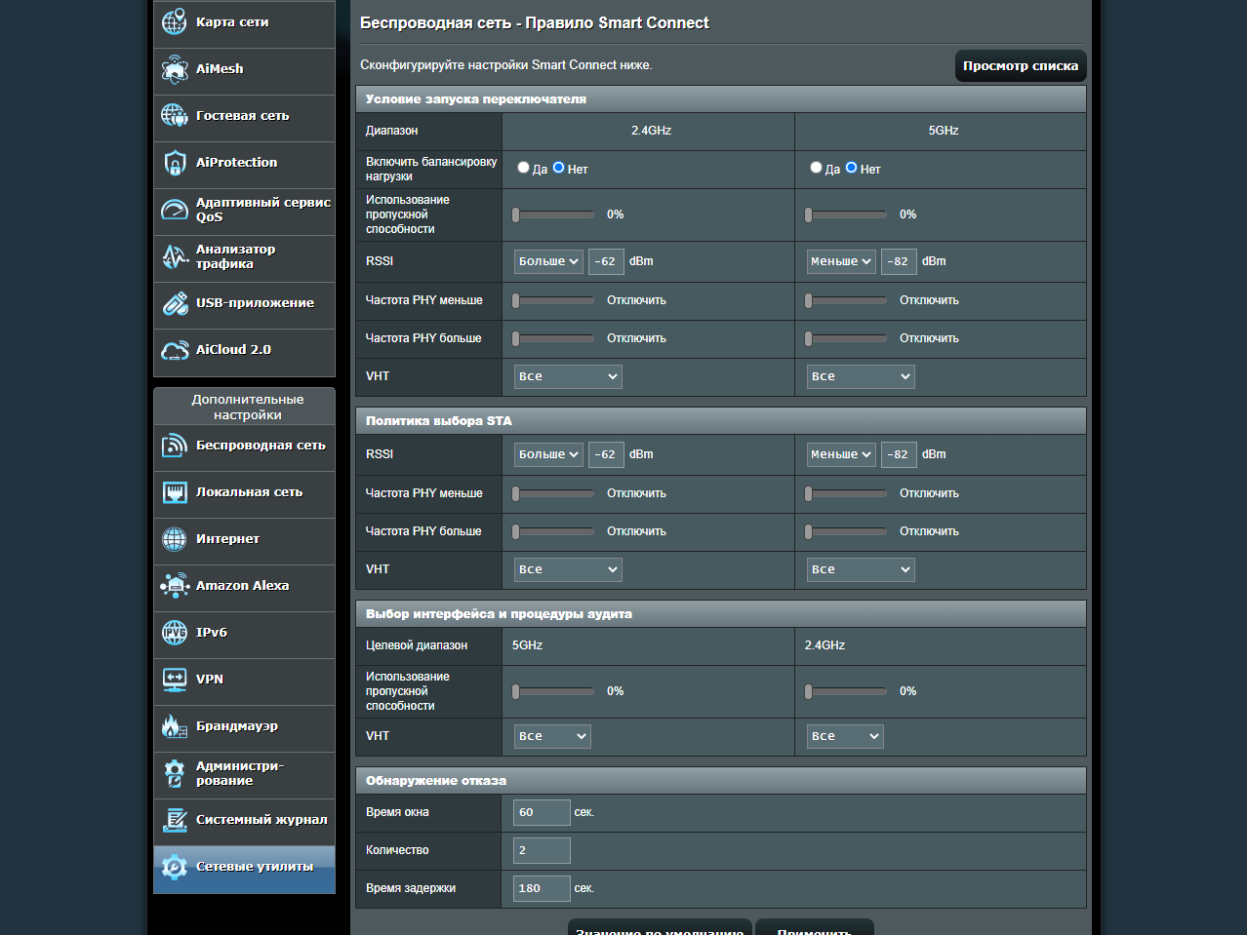
Task: Click the Интернет globe icon
Action: [175, 538]
